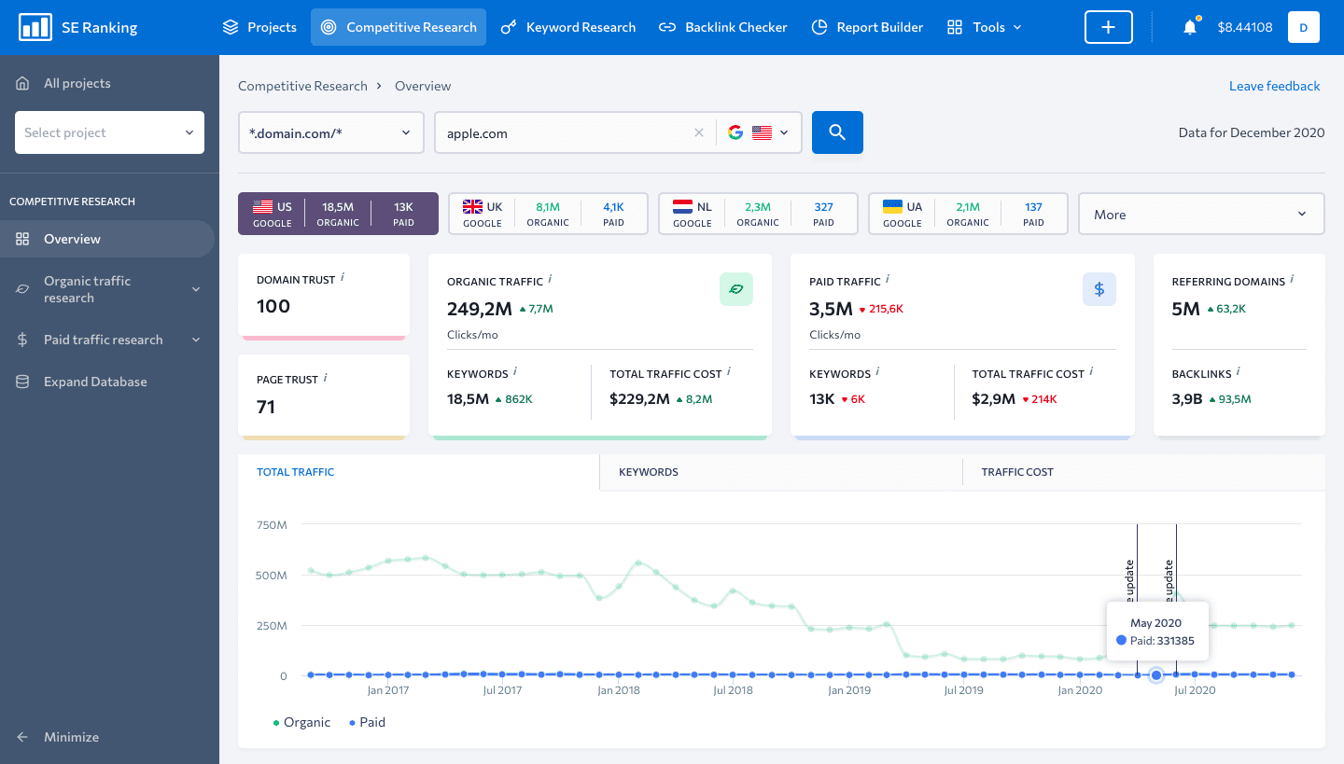Click the Leave feedback link
This screenshot has height=764, width=1344.
pyautogui.click(x=1275, y=86)
